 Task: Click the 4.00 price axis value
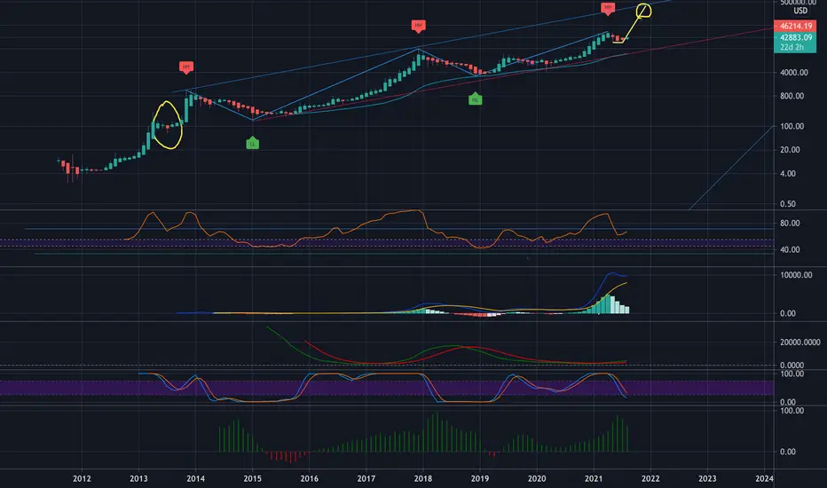788,174
